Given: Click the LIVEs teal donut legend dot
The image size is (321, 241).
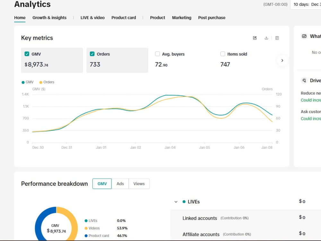Looking at the screenshot, I should coord(86,221).
